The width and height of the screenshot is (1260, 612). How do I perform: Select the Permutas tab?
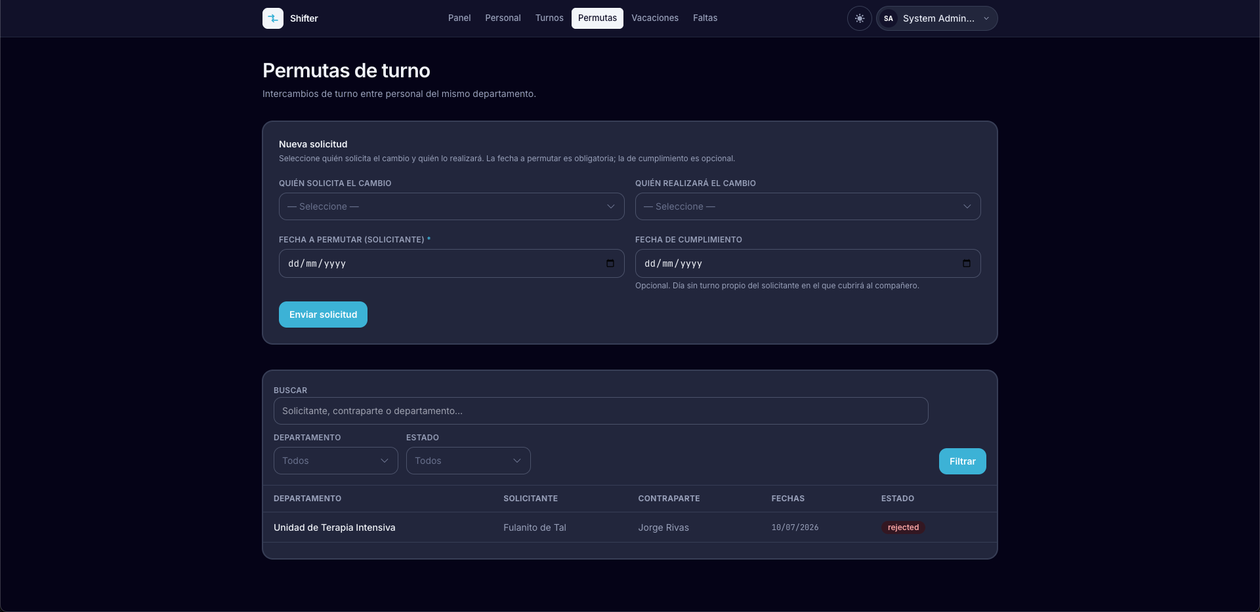coord(597,18)
